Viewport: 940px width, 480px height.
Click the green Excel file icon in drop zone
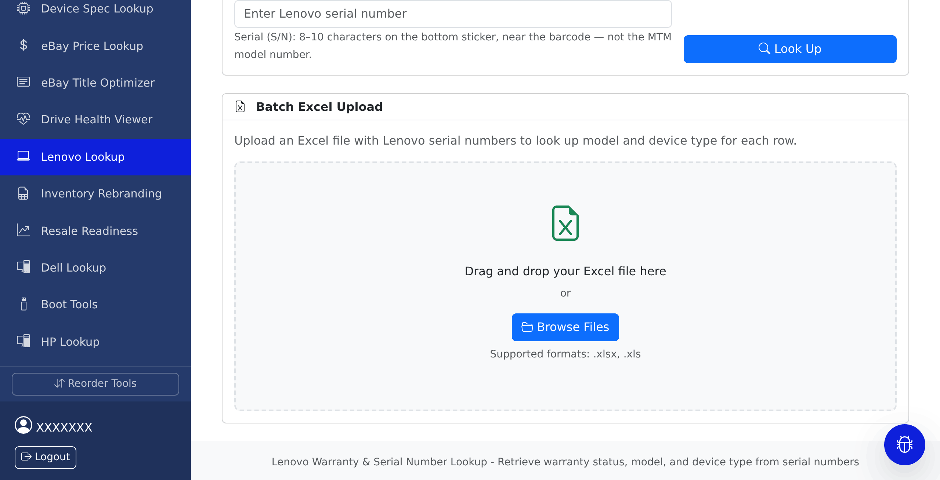click(x=565, y=223)
